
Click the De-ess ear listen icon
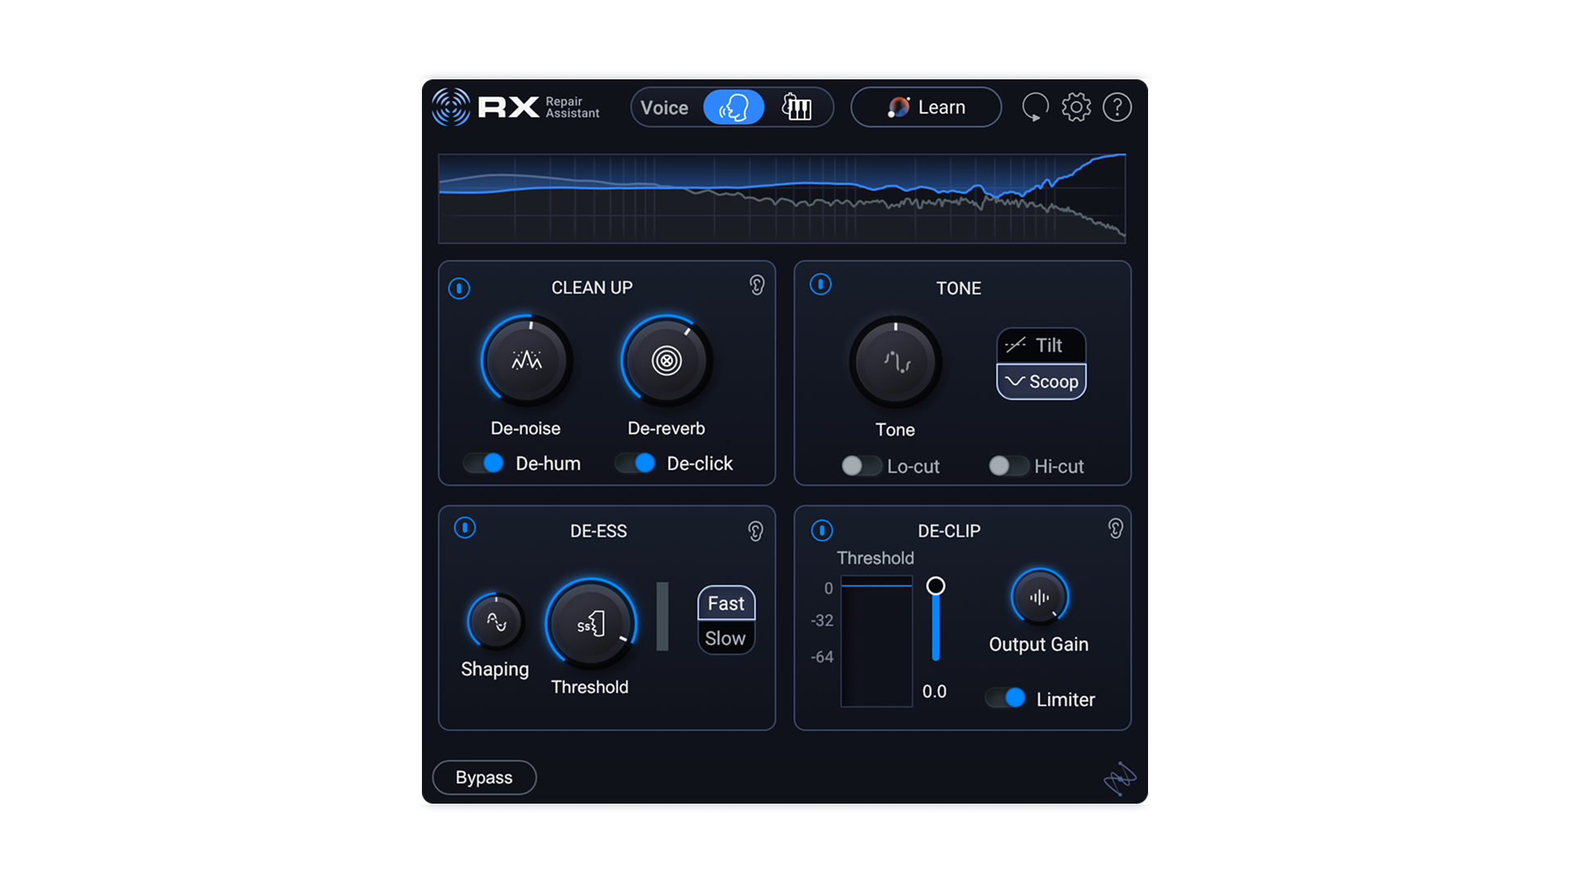click(x=756, y=531)
